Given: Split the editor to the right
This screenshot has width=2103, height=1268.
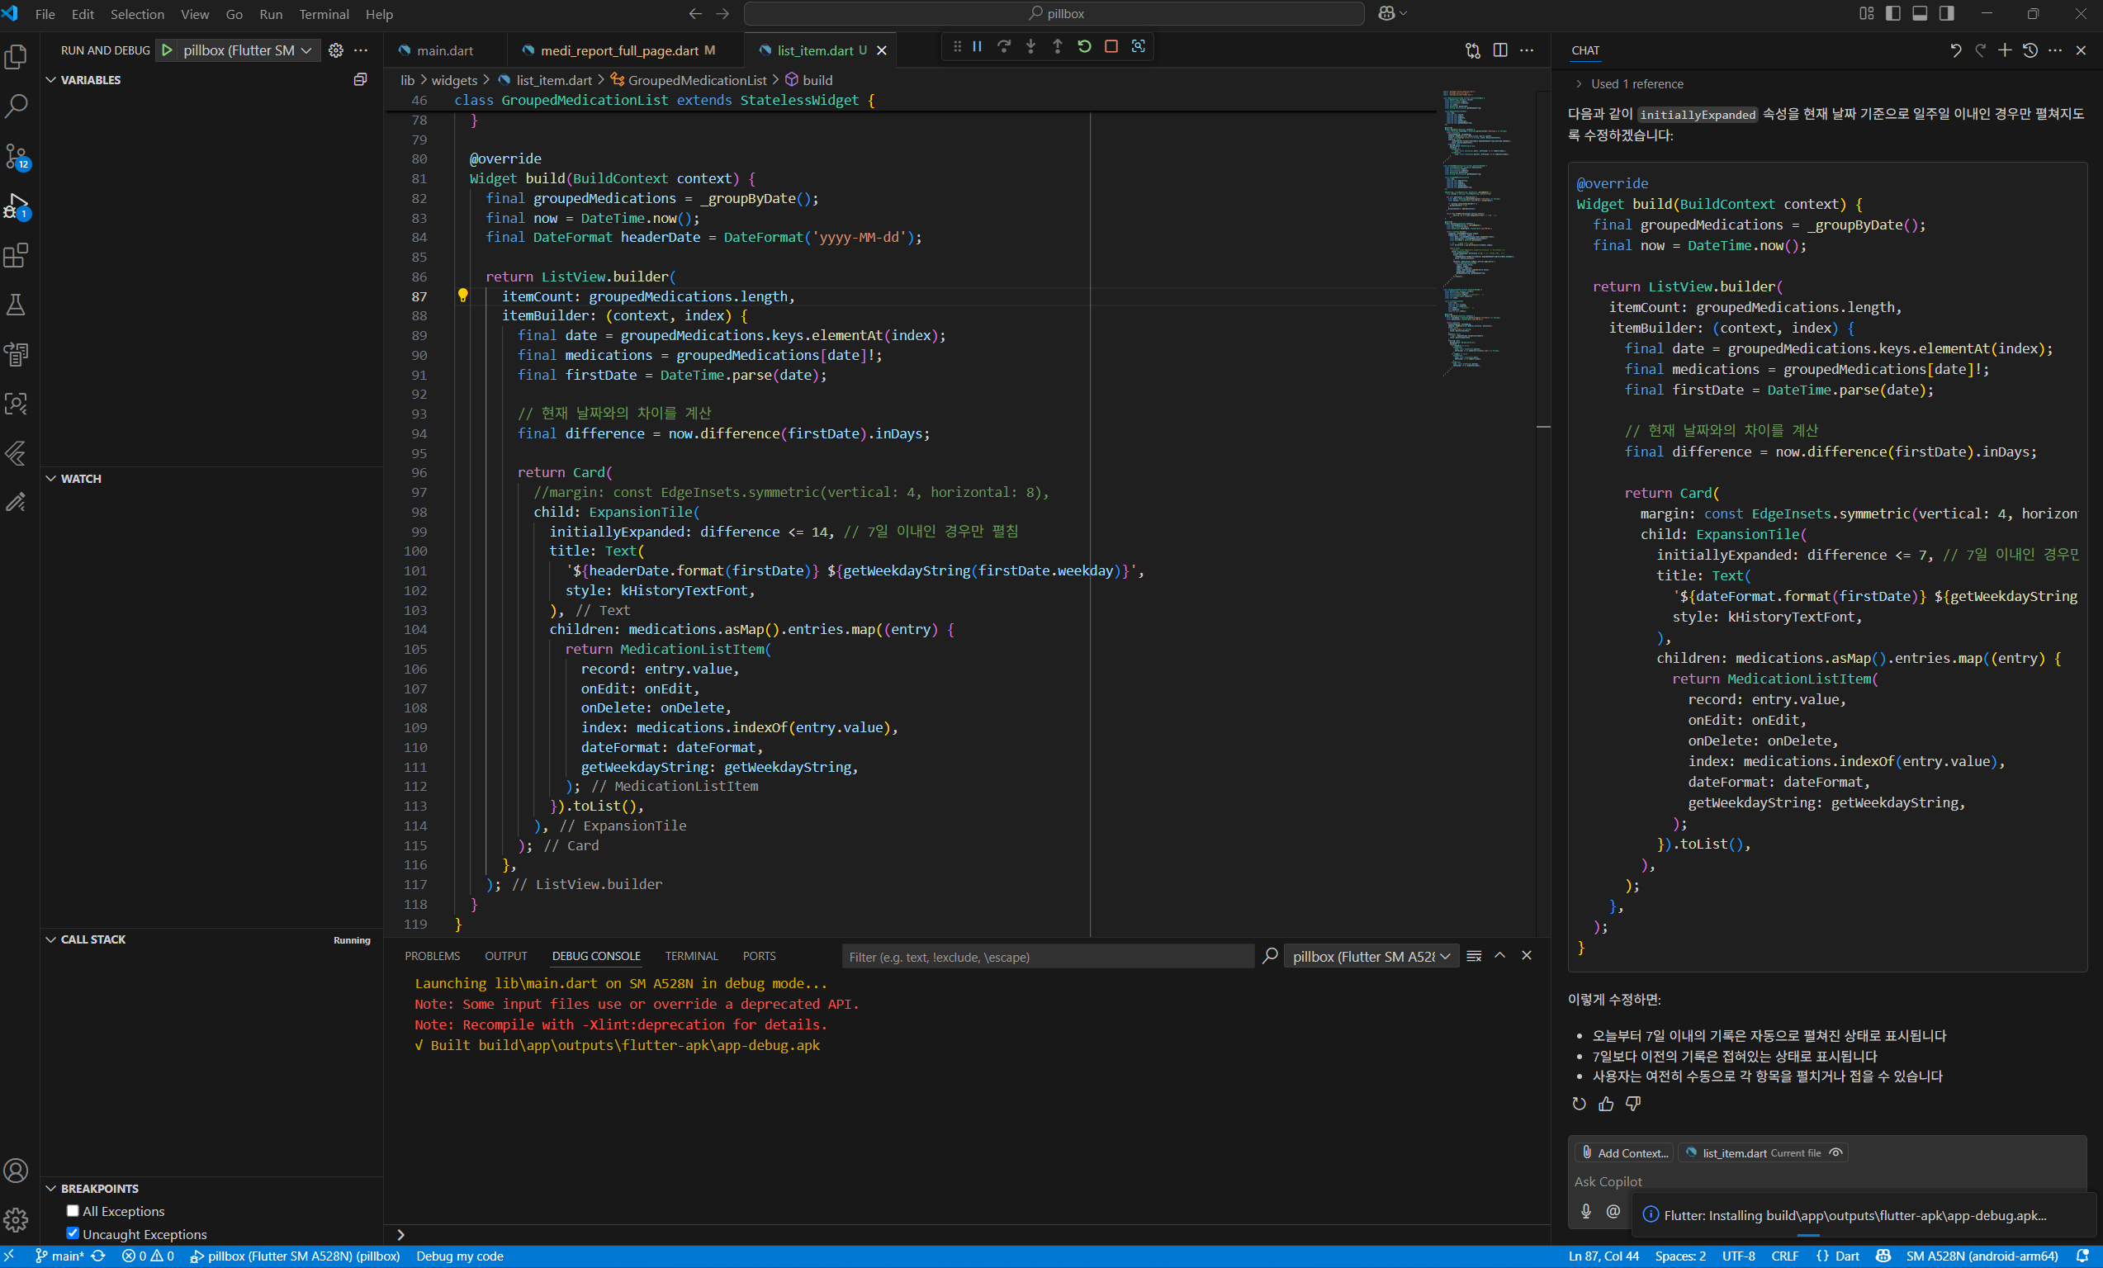Looking at the screenshot, I should pyautogui.click(x=1499, y=50).
